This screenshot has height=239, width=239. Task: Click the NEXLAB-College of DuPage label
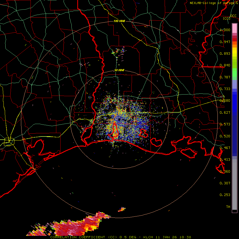click(214, 3)
